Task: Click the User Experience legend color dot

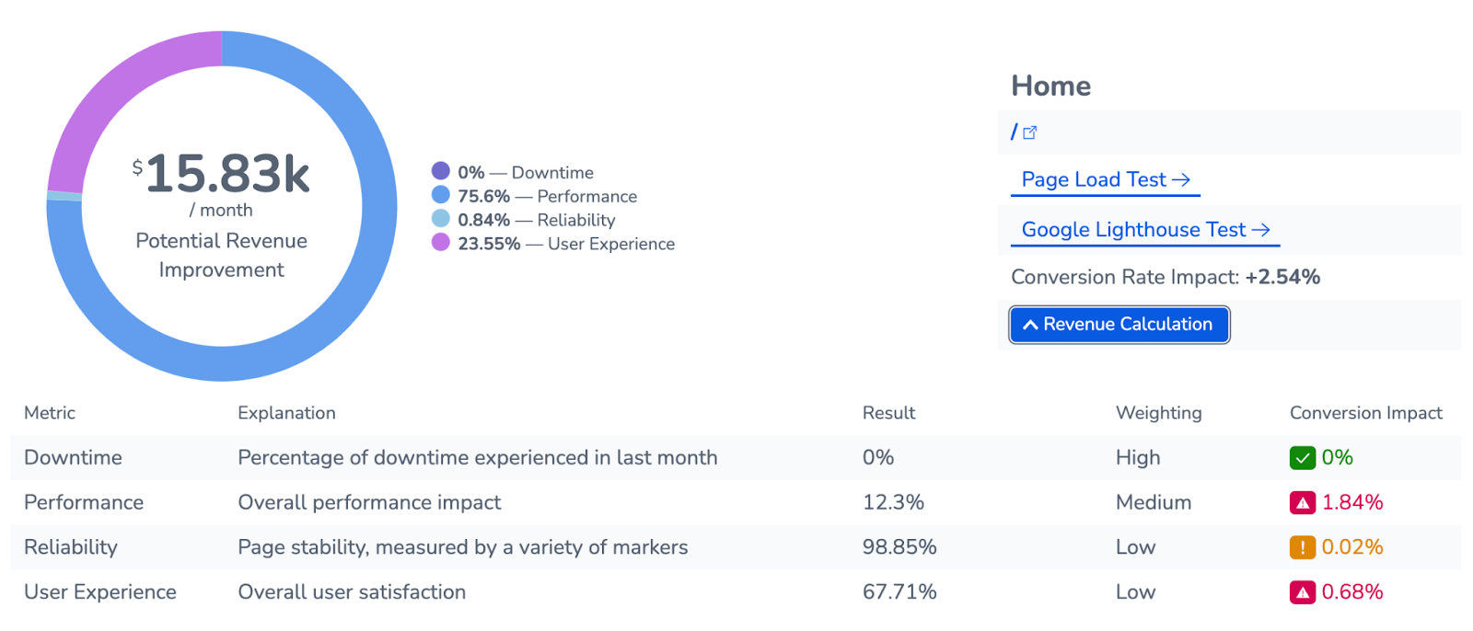Action: (441, 243)
